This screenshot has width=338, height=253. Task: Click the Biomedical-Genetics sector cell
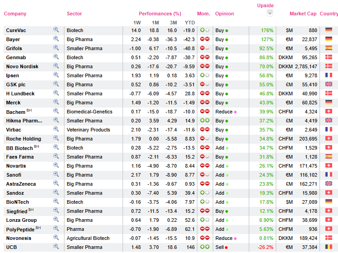pos(90,112)
